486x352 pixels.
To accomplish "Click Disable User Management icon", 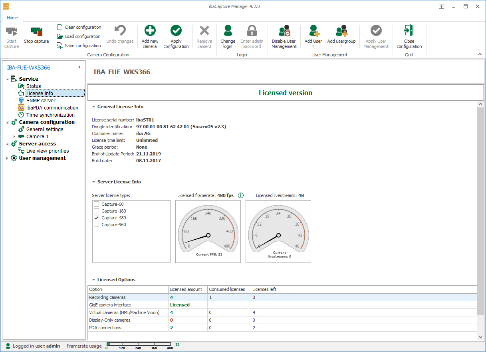I will (284, 31).
